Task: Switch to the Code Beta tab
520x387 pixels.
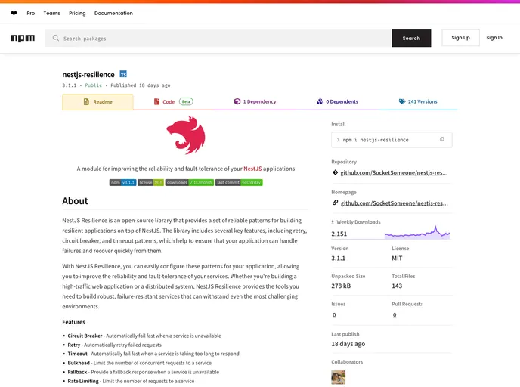Action: pos(173,102)
